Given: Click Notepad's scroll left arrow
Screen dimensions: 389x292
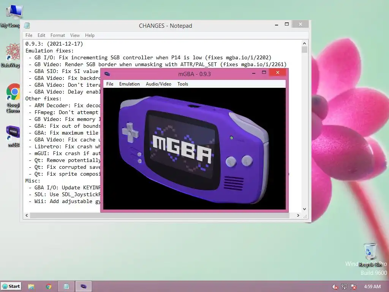Looking at the screenshot, I should [x=27, y=216].
